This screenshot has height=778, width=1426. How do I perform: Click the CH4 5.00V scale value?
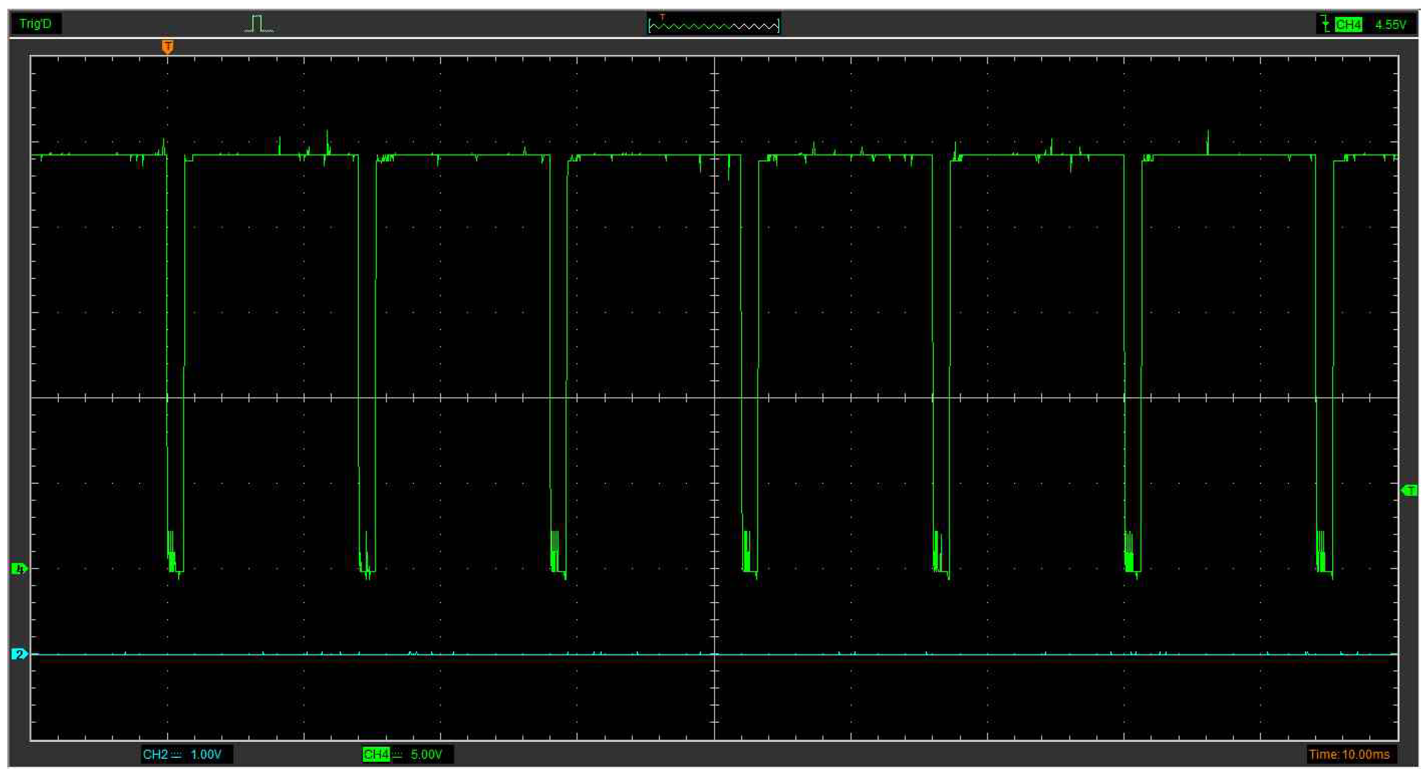coord(426,754)
